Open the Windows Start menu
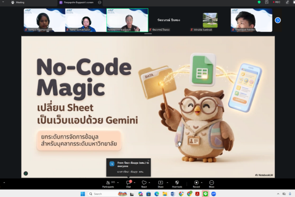 pos(83,194)
